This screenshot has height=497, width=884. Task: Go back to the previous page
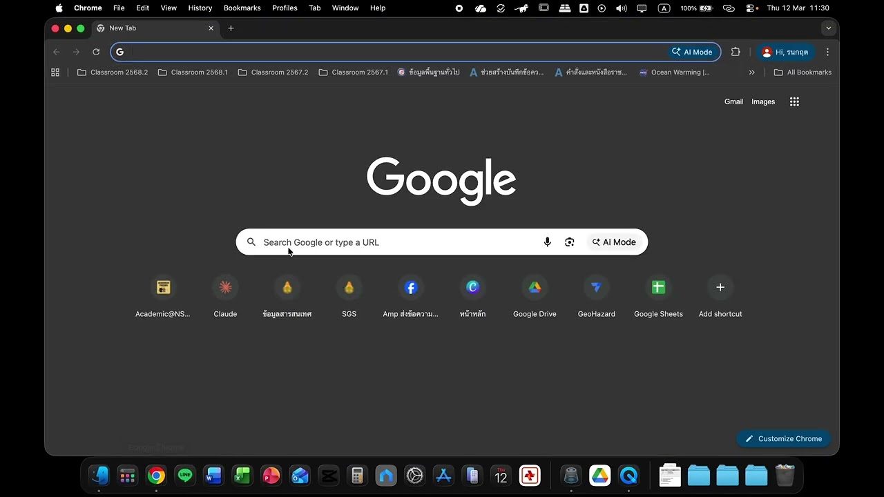click(x=57, y=52)
